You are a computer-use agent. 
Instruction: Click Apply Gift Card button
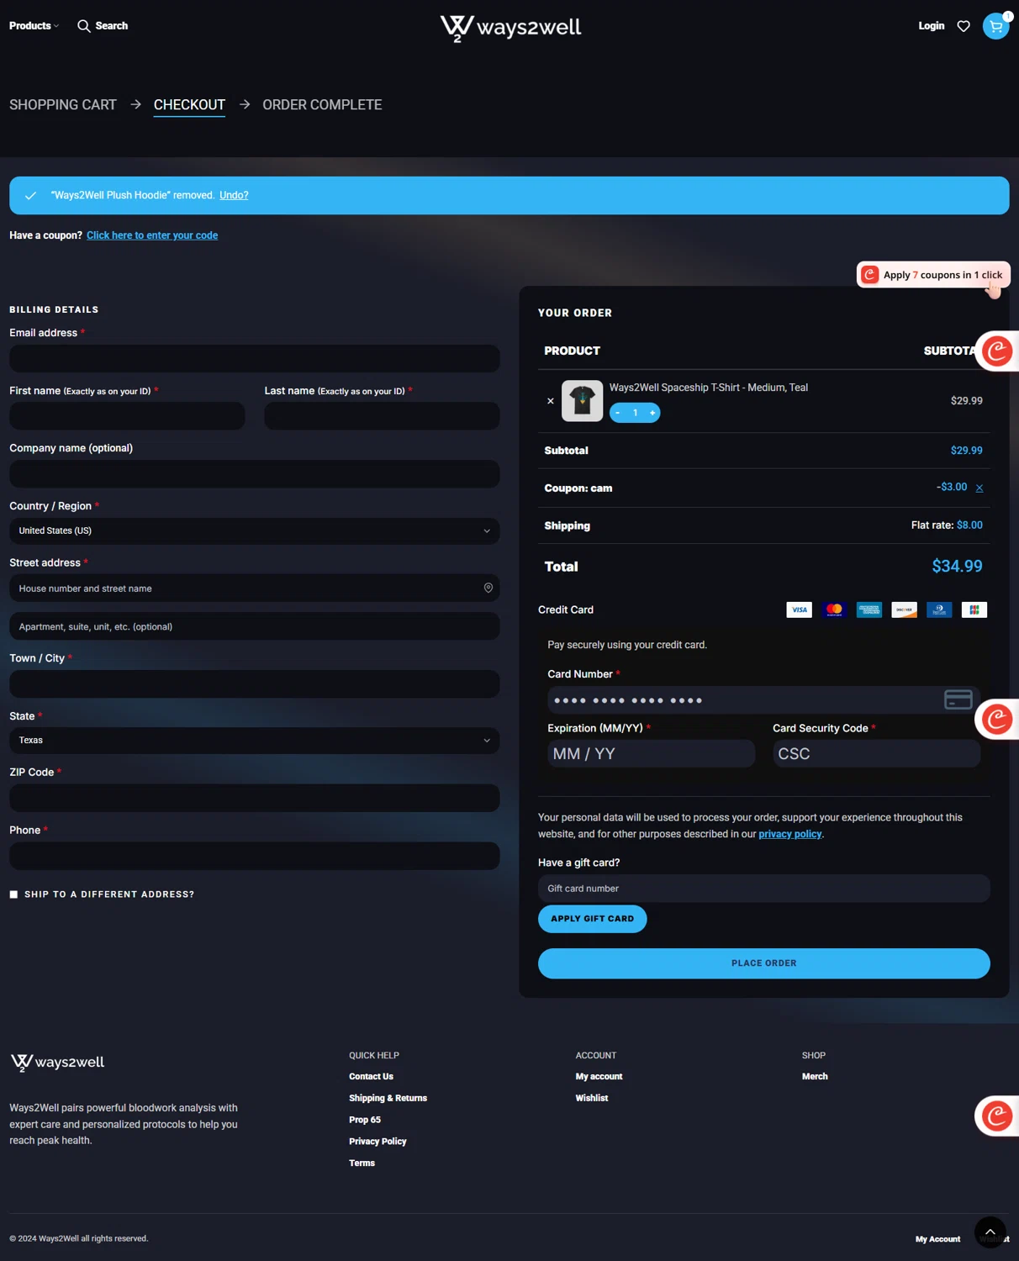pos(593,919)
